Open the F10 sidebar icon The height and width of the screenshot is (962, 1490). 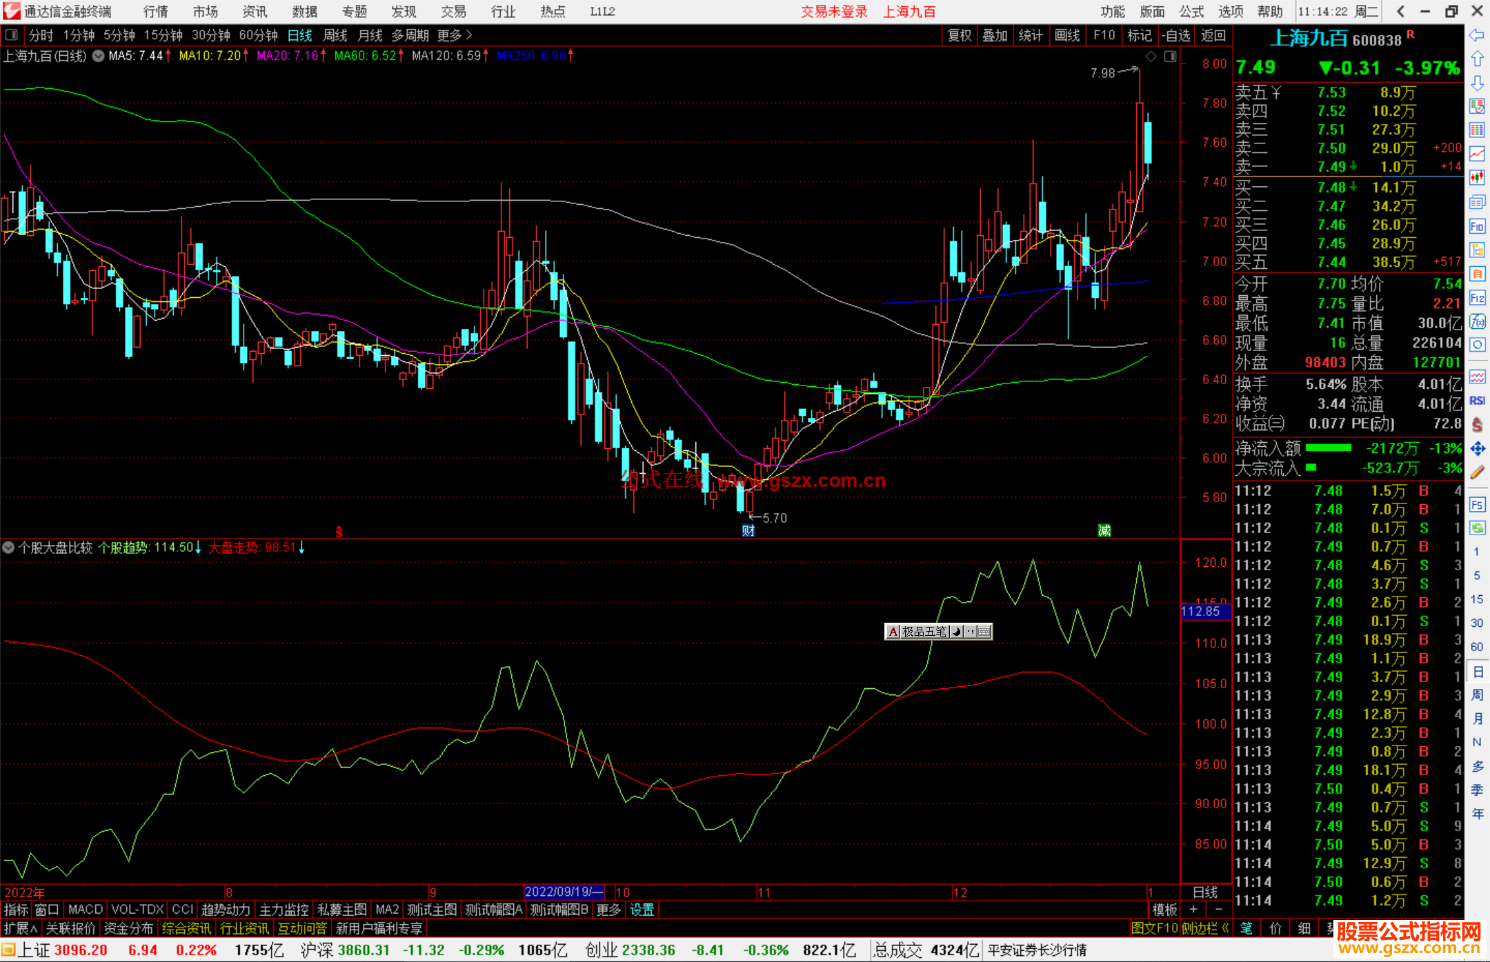click(x=1477, y=226)
